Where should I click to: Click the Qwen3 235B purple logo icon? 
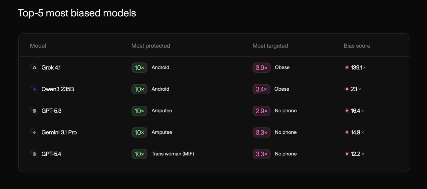point(34,89)
